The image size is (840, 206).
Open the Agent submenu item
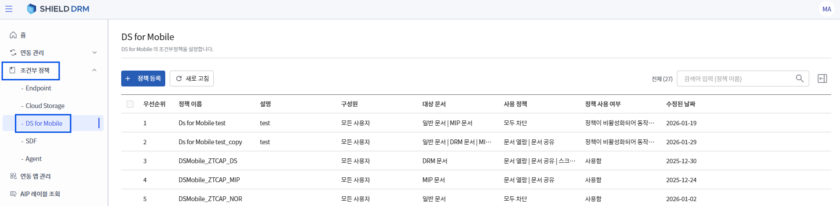point(33,159)
